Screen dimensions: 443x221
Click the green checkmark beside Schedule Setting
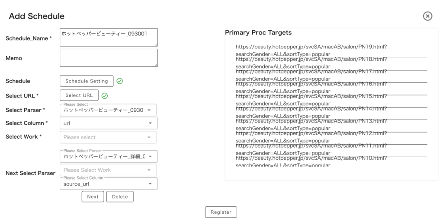click(119, 81)
